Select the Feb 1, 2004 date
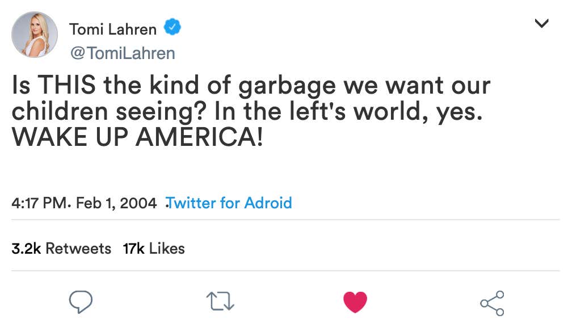Screen dimensions: 572x336 click(x=116, y=203)
